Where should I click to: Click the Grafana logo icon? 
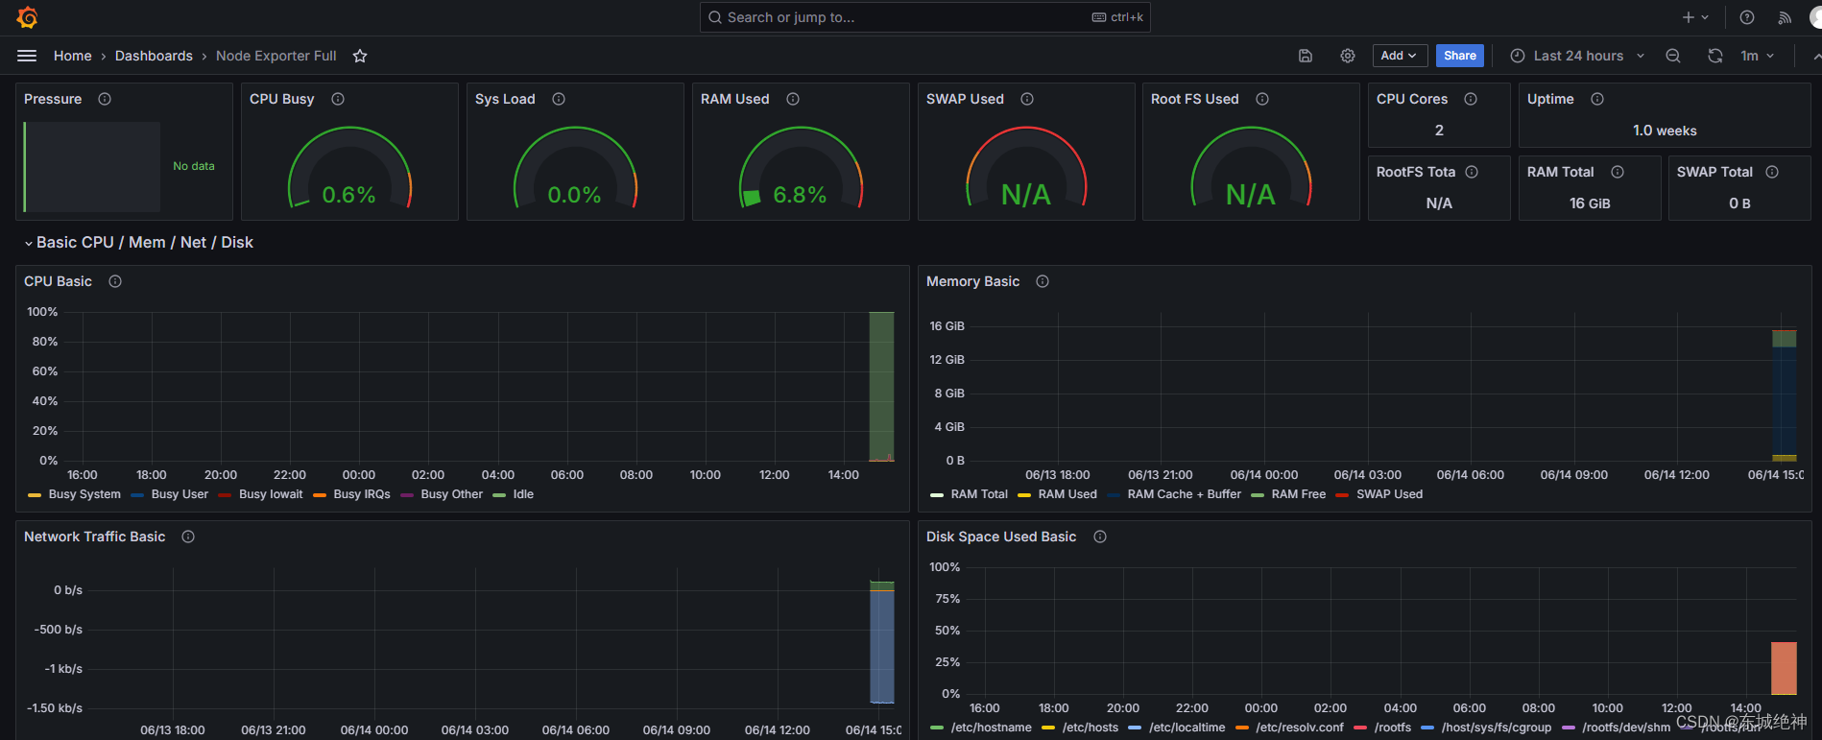[x=27, y=17]
